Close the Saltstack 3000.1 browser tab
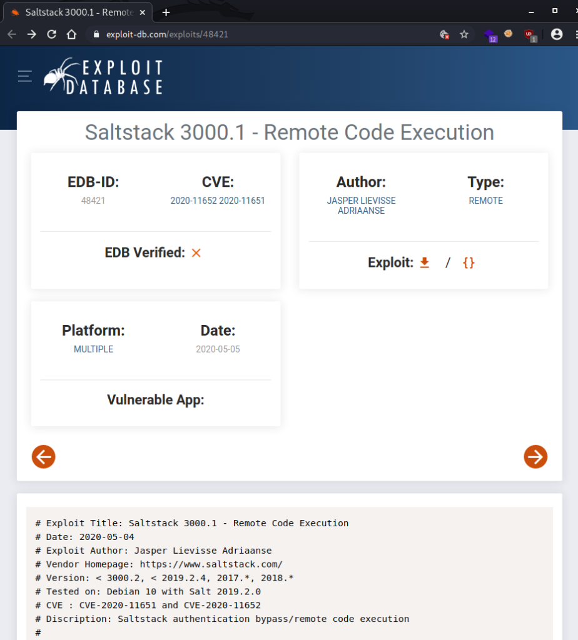The height and width of the screenshot is (640, 578). pyautogui.click(x=143, y=12)
